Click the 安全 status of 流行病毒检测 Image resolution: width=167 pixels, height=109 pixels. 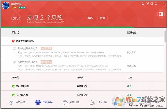129,86
